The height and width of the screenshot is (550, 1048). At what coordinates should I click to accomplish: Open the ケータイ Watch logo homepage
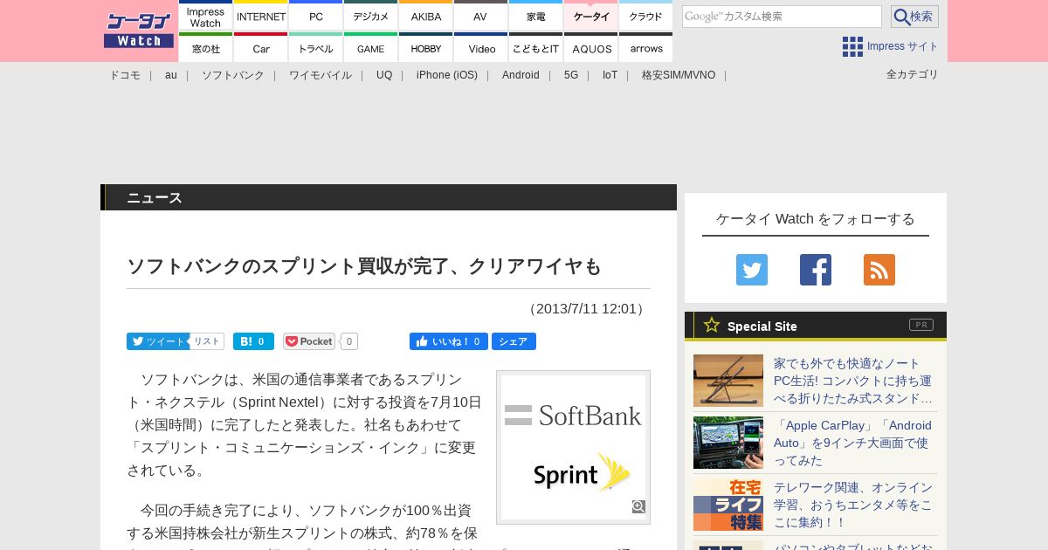pos(139,31)
